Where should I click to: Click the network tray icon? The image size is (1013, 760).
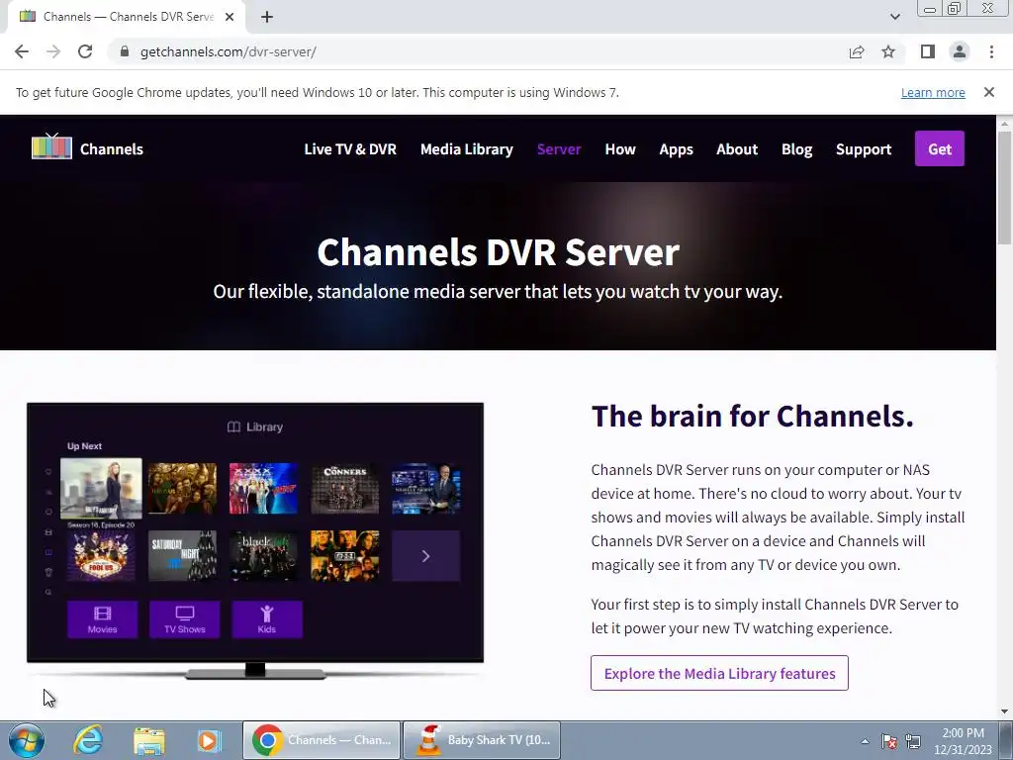(913, 741)
